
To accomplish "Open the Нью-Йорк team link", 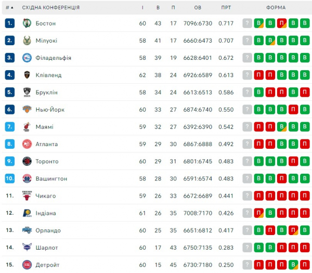I will click(49, 110).
